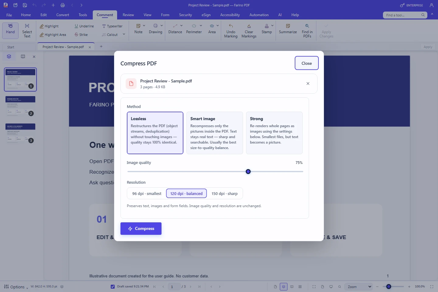The image size is (438, 292).
Task: Click the Image quality slider handle
Action: [x=248, y=172]
